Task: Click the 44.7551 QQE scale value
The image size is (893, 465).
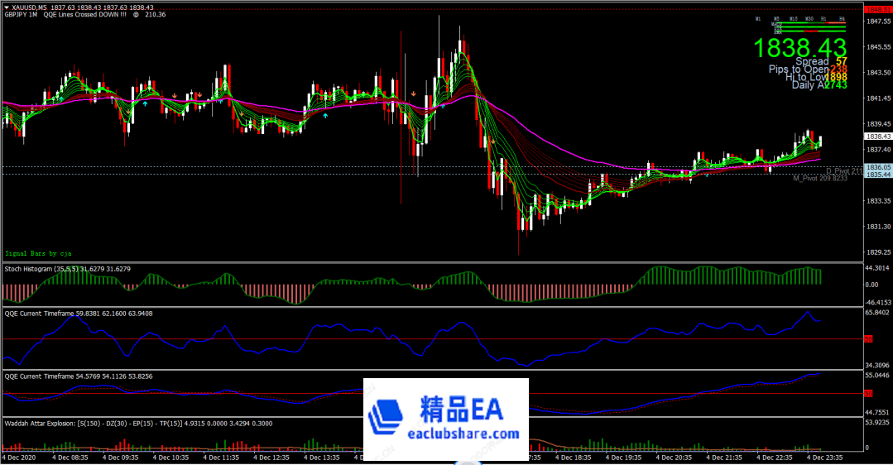Action: point(877,412)
